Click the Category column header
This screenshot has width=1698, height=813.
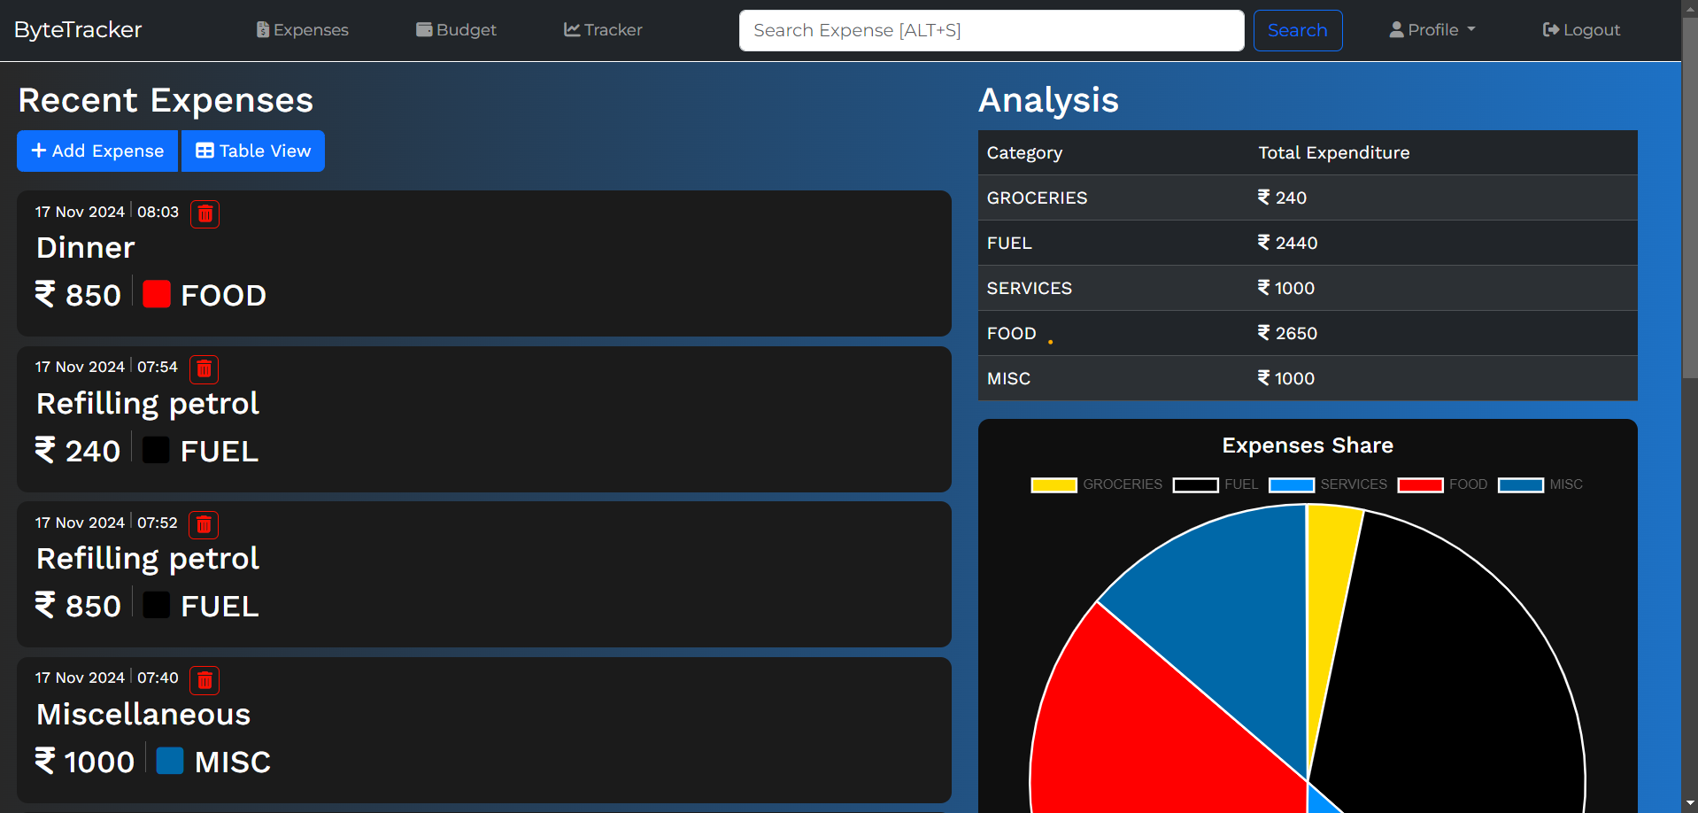(1024, 152)
